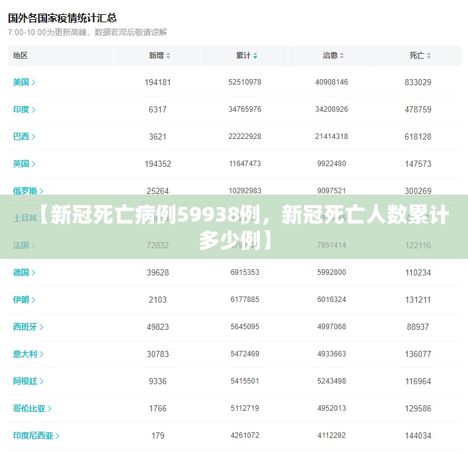468x454 pixels.
Task: Select 印度 cumulative value 34765976
Action: click(244, 109)
